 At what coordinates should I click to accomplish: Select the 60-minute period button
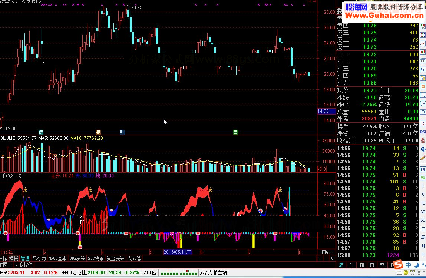pos(423,220)
